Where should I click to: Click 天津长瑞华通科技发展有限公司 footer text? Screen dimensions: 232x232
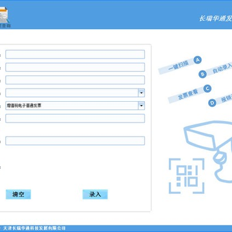(34, 228)
